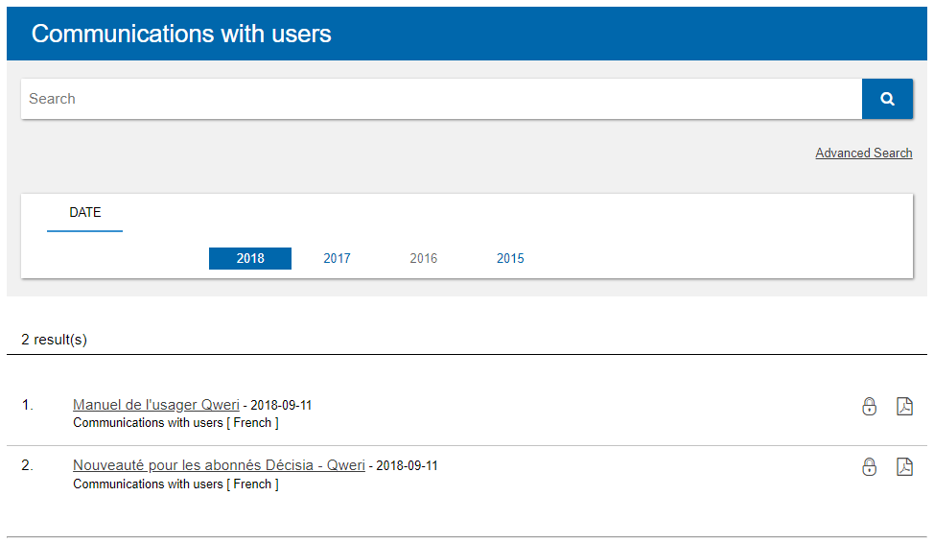Open Nouveauté pour les abonnés Décisia - Qweri

pos(219,465)
